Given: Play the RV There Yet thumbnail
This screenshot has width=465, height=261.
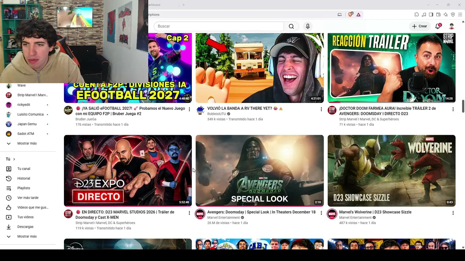Looking at the screenshot, I should [260, 68].
